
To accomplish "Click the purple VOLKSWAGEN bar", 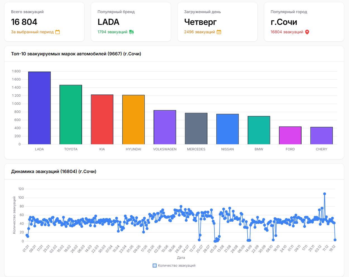I will [x=165, y=127].
